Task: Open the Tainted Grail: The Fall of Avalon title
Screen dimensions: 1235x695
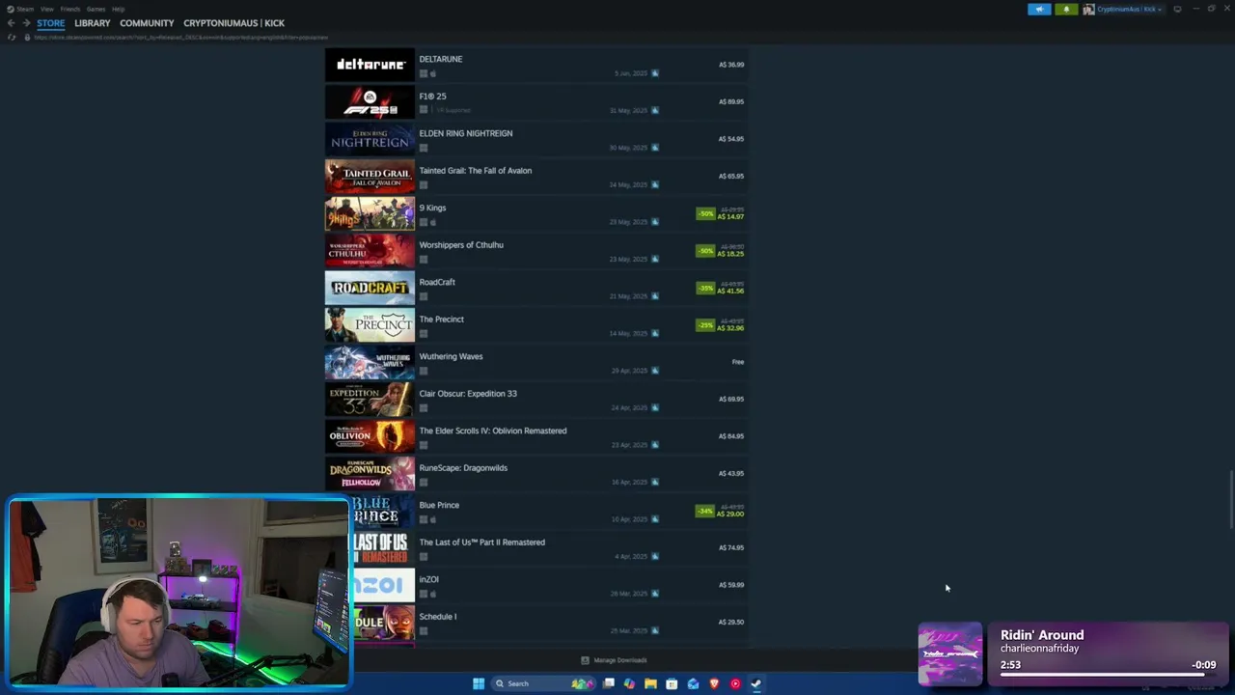Action: [x=476, y=171]
